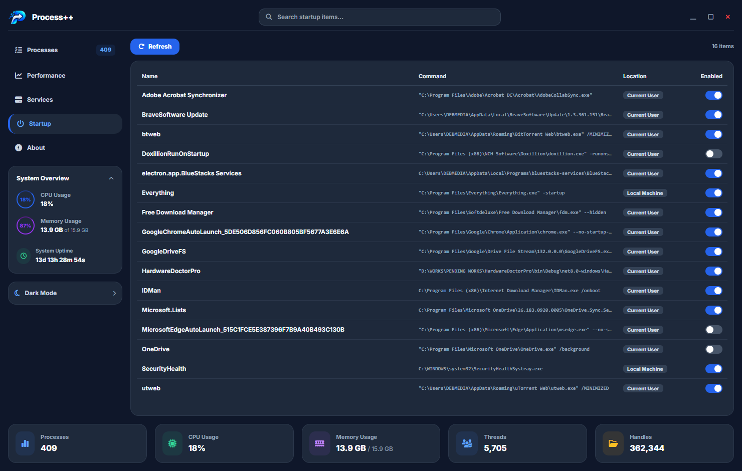Click the 87% memory usage ring
Image resolution: width=742 pixels, height=471 pixels.
click(x=26, y=225)
